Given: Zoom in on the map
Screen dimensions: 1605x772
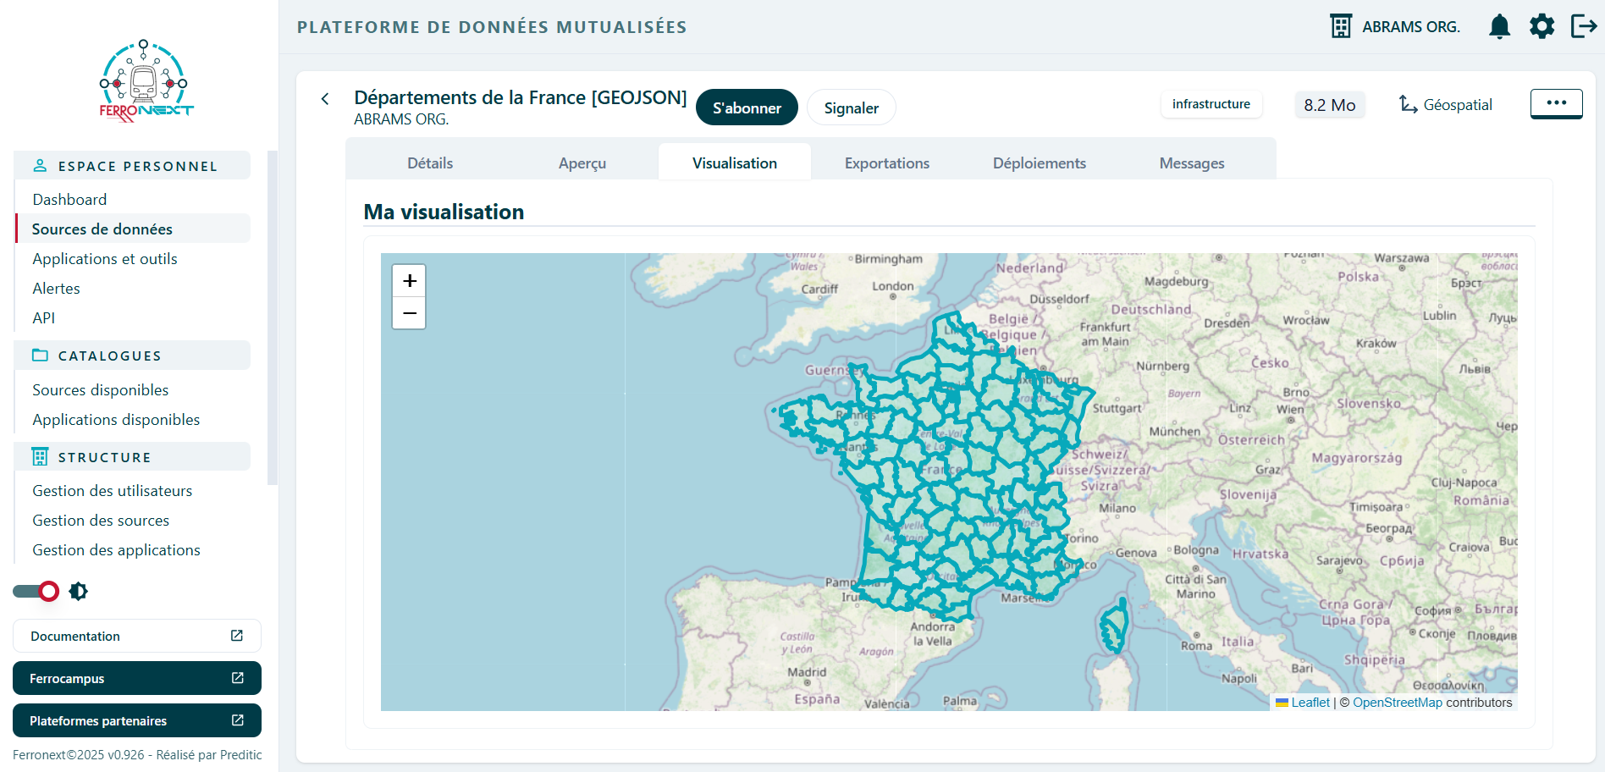Looking at the screenshot, I should [410, 281].
